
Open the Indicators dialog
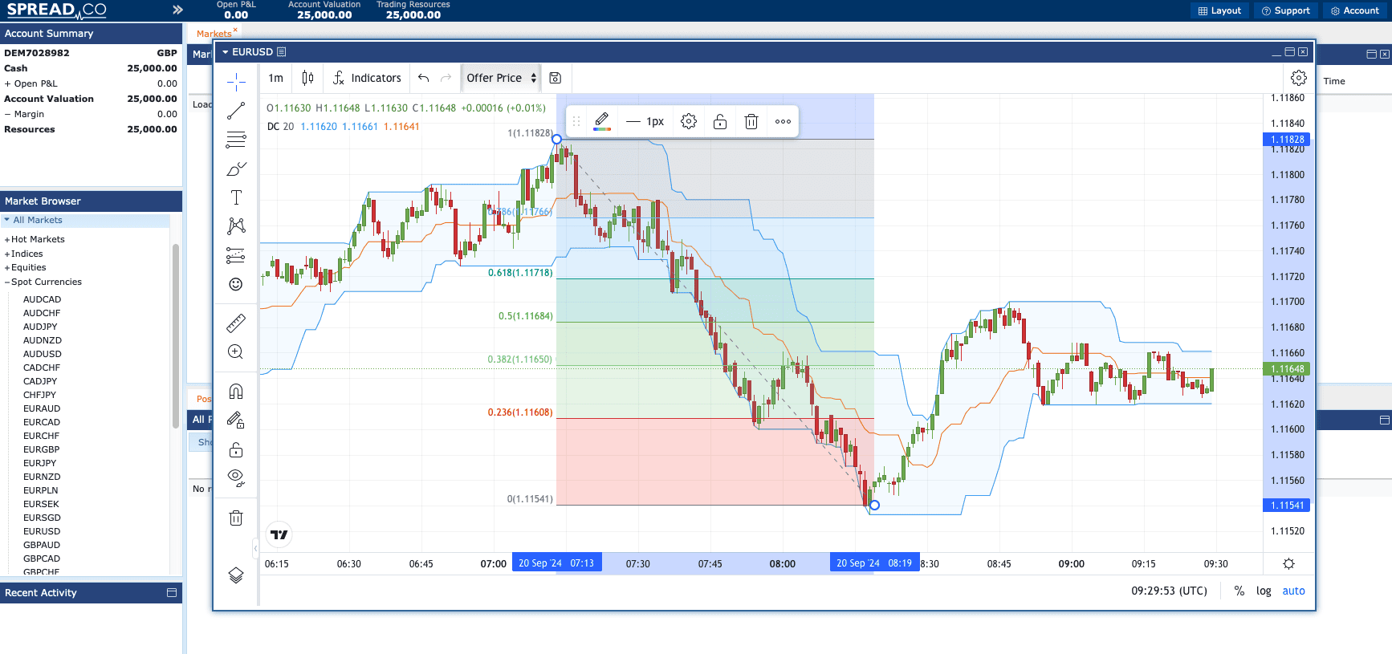[367, 78]
